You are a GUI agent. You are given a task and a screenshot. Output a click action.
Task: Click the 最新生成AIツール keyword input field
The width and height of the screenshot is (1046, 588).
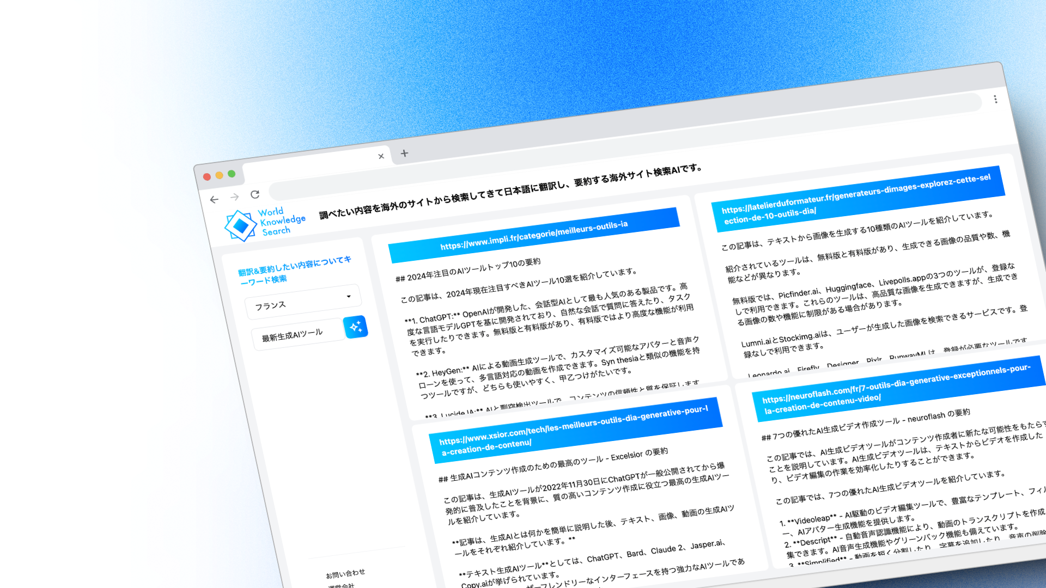click(297, 335)
